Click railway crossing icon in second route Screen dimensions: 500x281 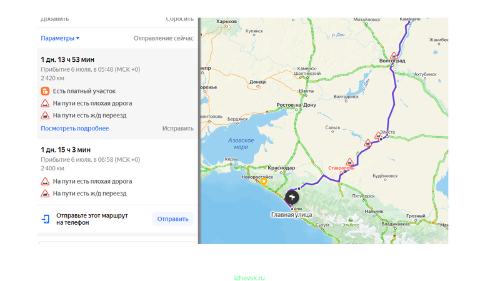(x=45, y=194)
